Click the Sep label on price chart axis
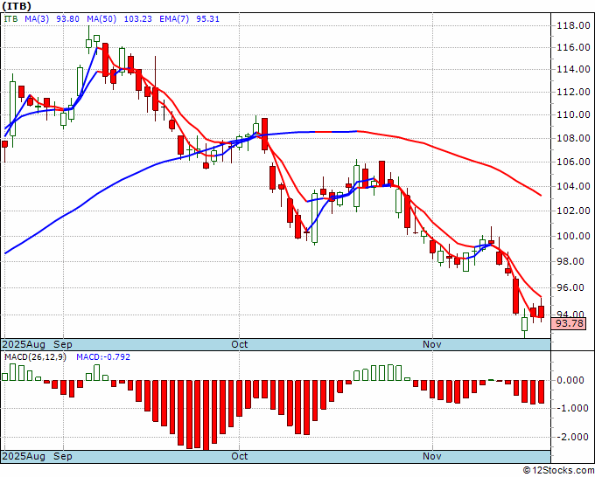Viewport: 595px width, 477px height. [63, 344]
